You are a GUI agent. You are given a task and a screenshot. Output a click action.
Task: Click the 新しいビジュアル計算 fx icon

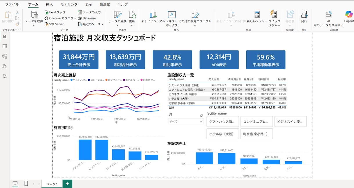pos(231,15)
